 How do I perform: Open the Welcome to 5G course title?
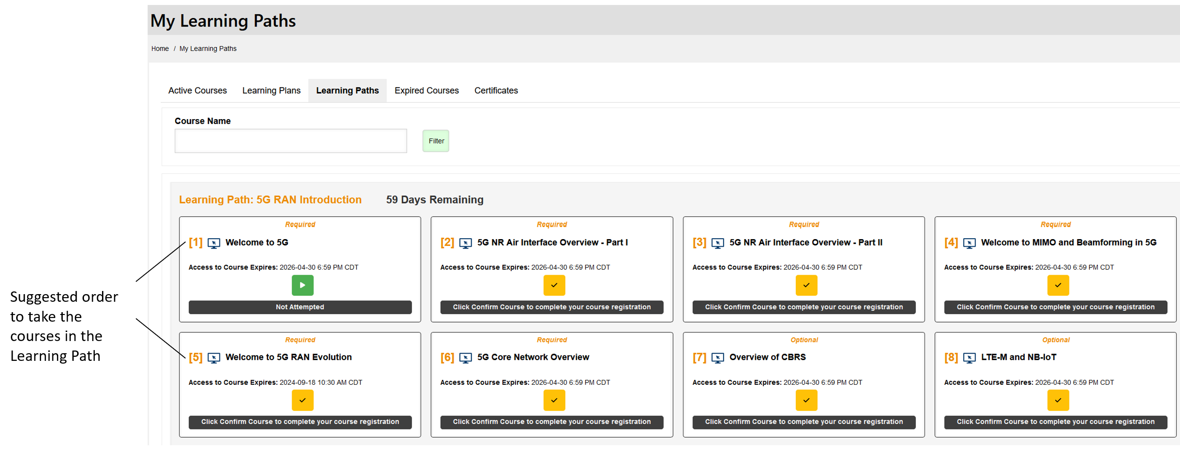pyautogui.click(x=256, y=243)
